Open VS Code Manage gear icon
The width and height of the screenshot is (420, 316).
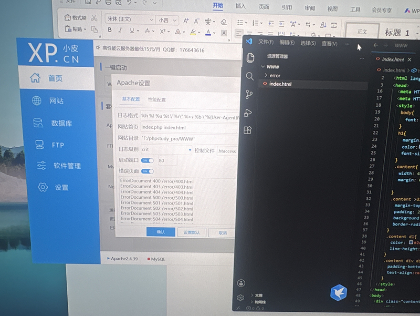tap(240, 298)
